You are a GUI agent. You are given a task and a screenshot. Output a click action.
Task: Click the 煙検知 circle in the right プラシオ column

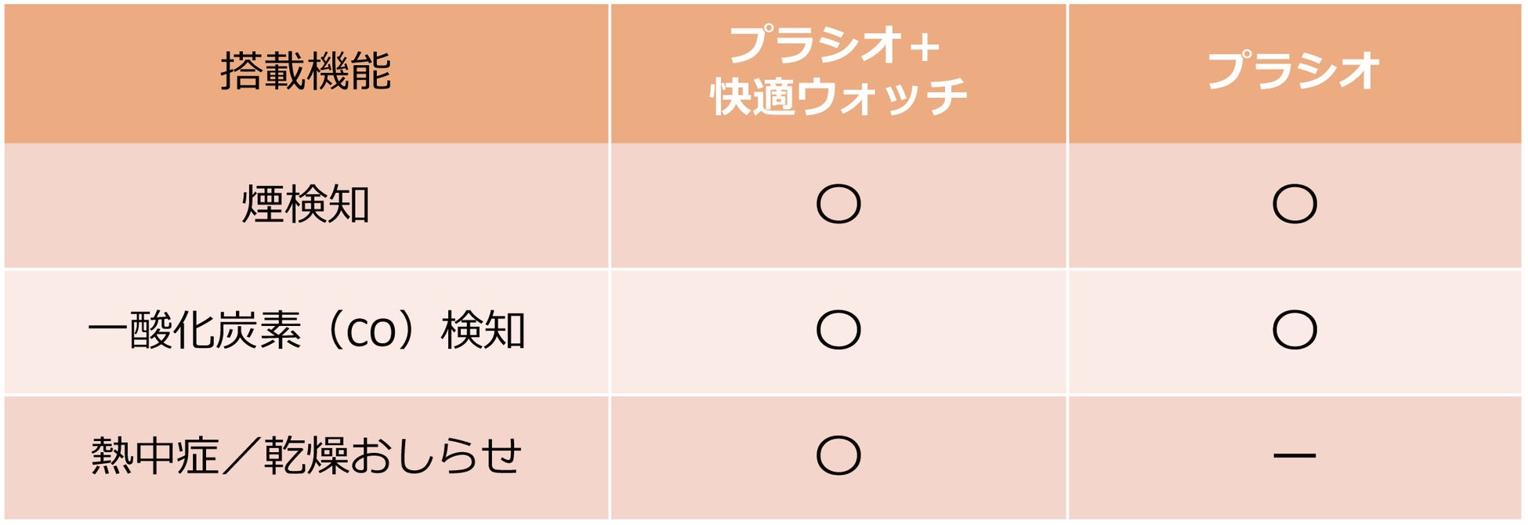[x=1294, y=205]
